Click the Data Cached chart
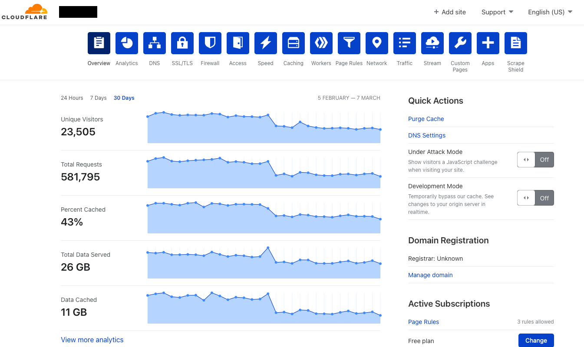The image size is (584, 347). point(264,308)
